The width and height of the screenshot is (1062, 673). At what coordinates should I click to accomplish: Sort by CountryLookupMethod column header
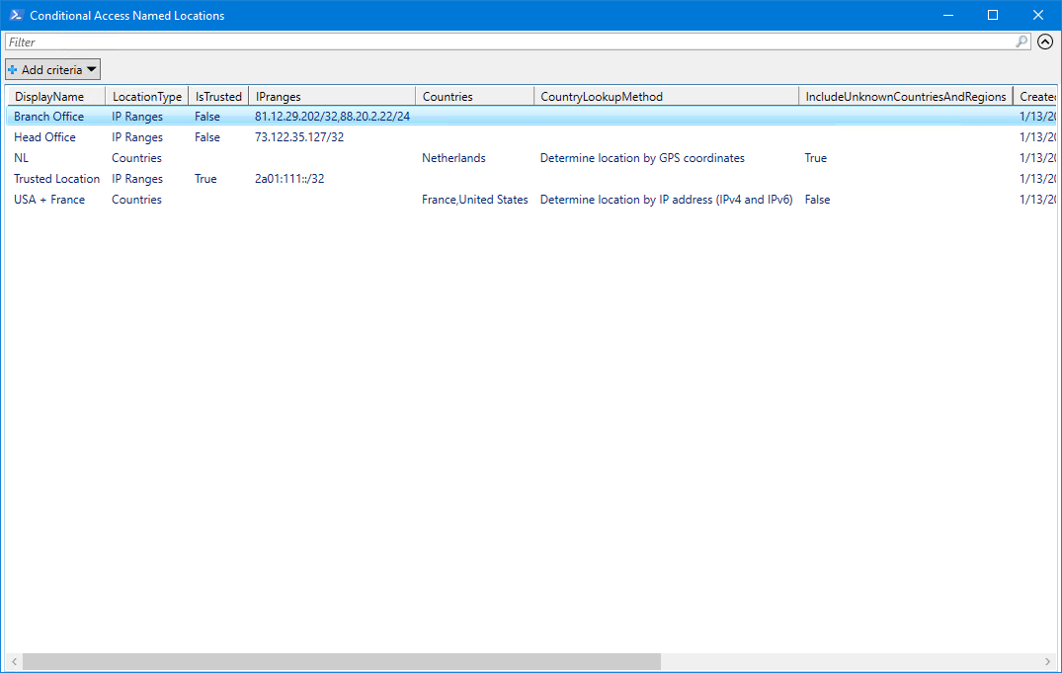tap(602, 97)
